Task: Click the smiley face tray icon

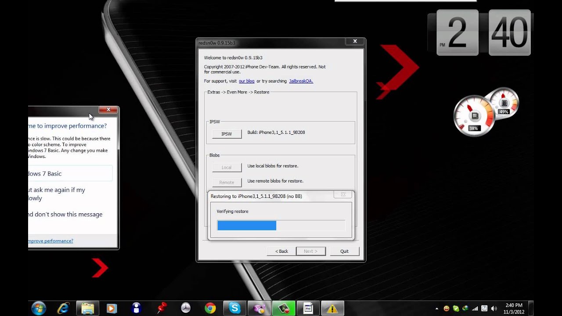Action: pyautogui.click(x=447, y=309)
